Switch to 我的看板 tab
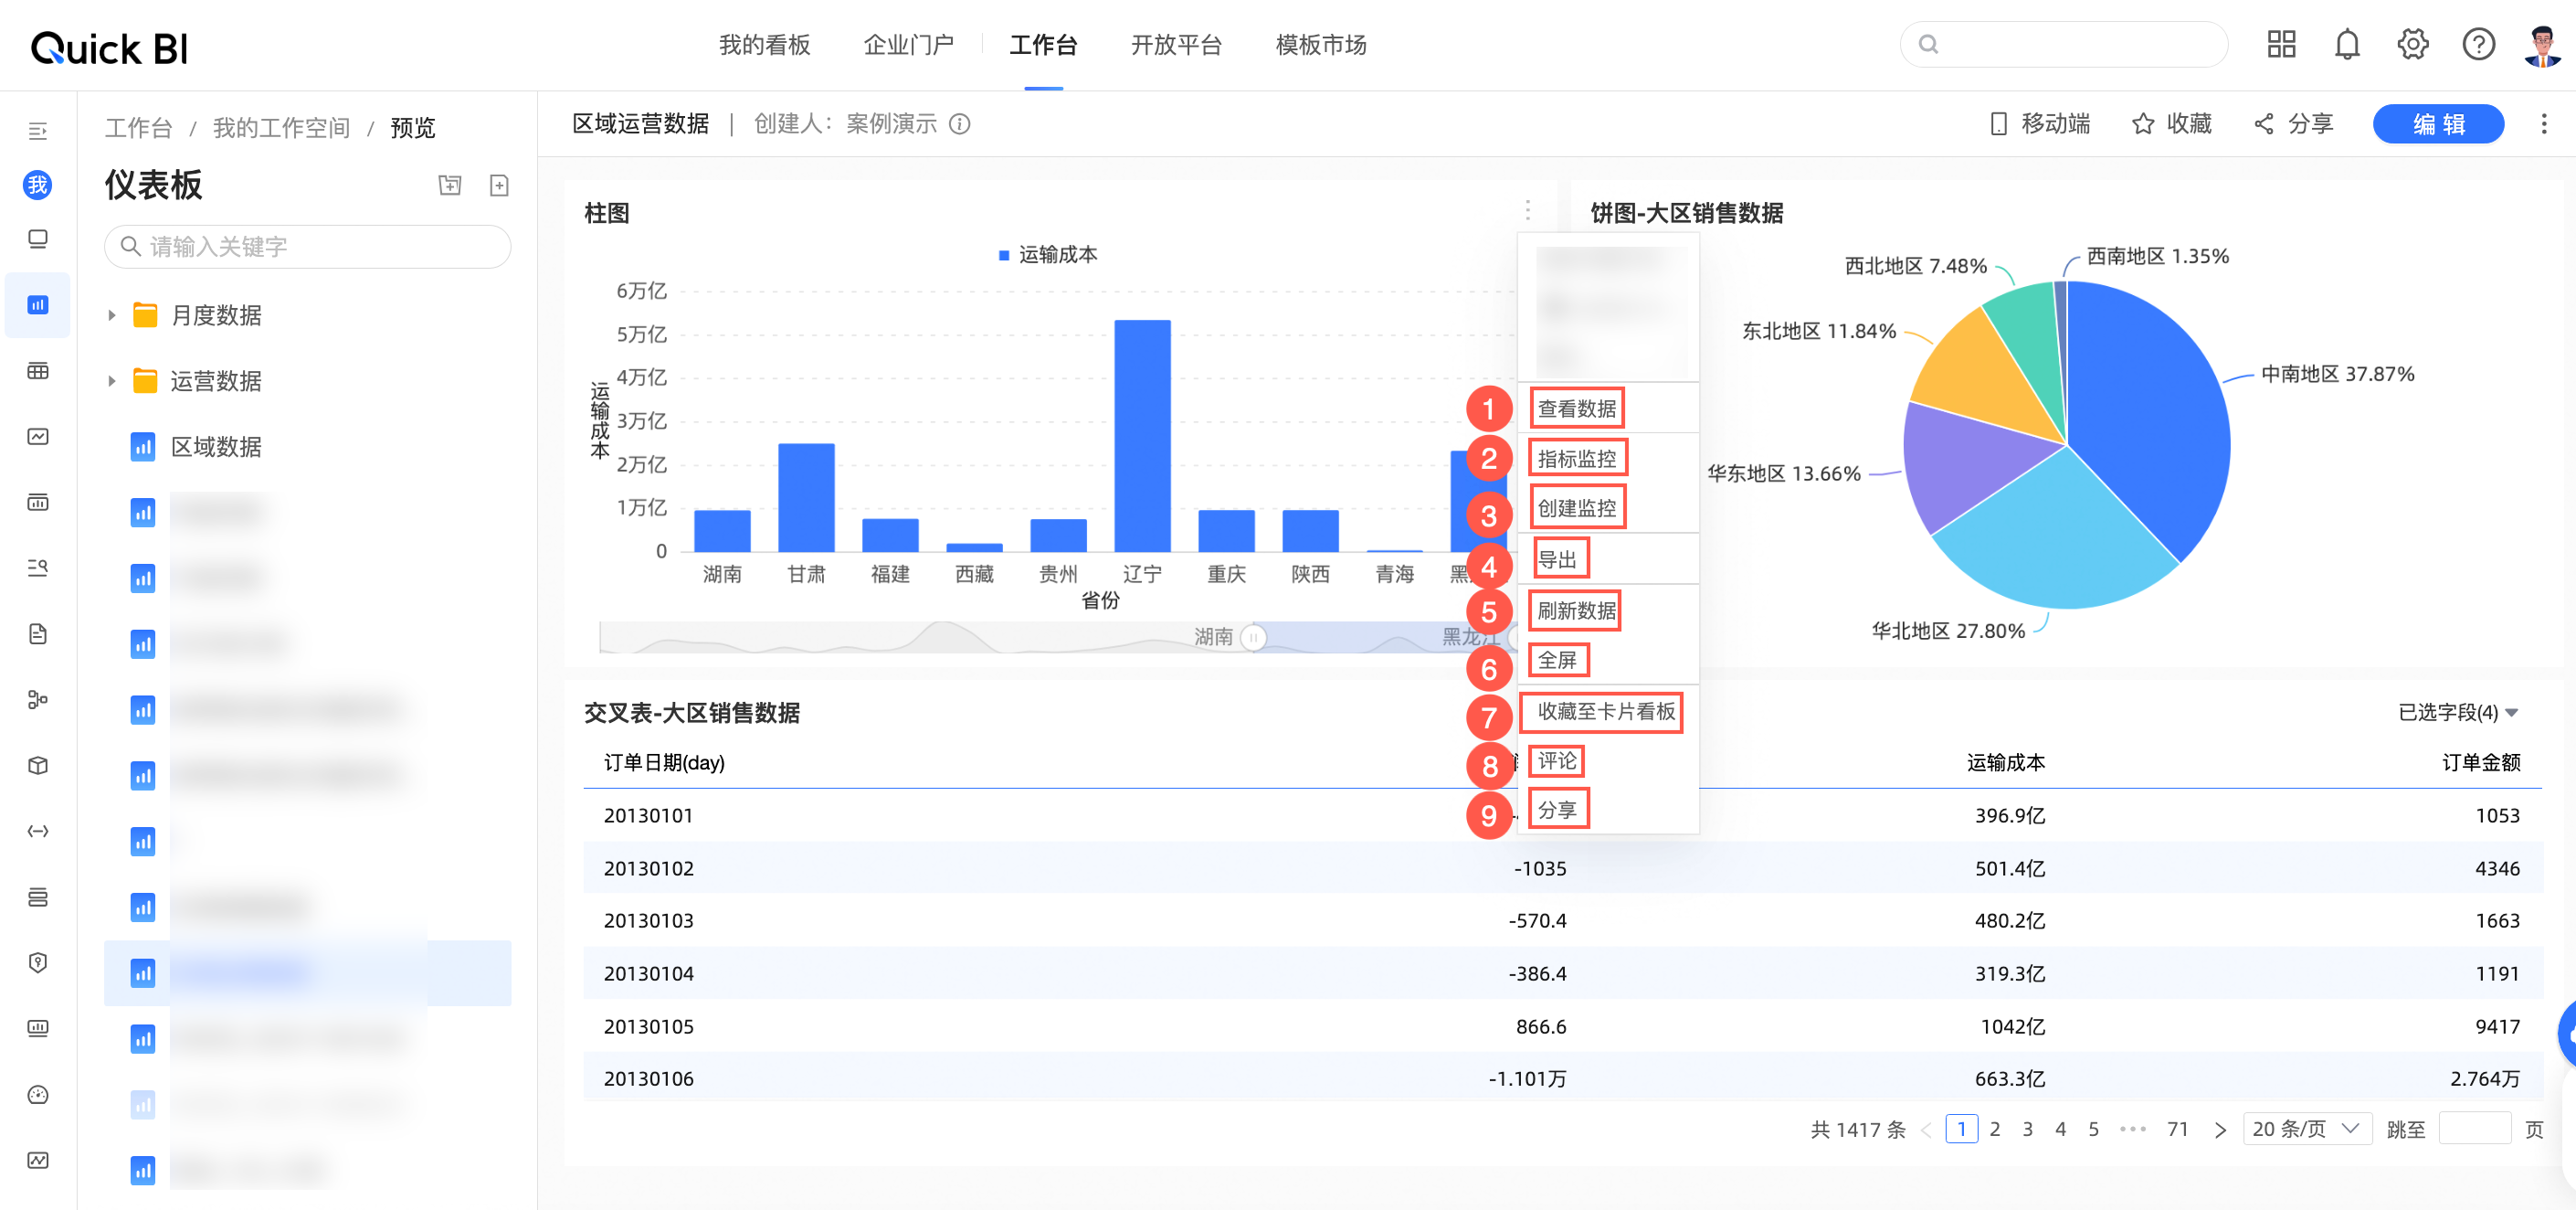Image resolution: width=2576 pixels, height=1210 pixels. pos(764,45)
